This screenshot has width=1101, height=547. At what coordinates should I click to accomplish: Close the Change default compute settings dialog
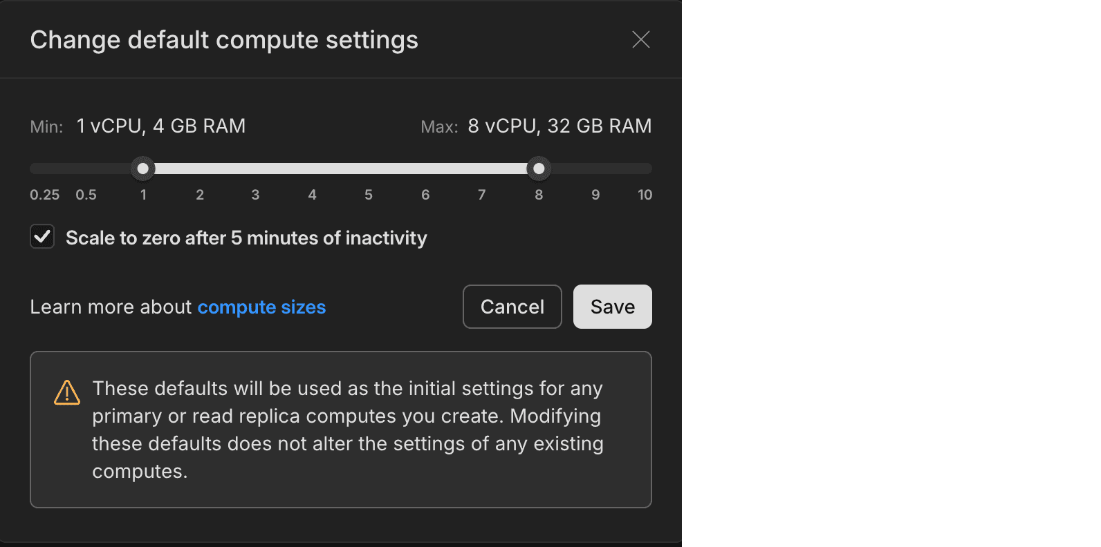point(640,39)
